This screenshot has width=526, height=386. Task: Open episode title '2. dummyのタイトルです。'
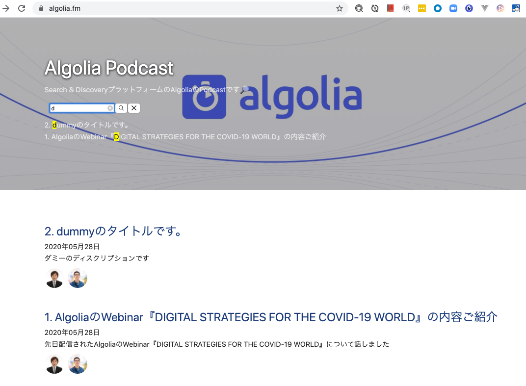113,231
